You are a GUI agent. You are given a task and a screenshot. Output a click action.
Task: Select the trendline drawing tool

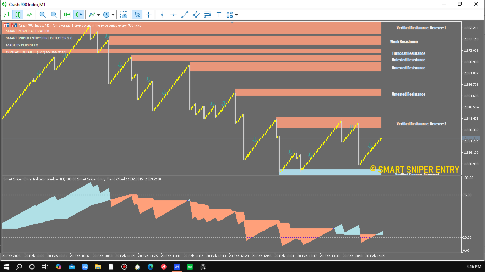(x=185, y=15)
